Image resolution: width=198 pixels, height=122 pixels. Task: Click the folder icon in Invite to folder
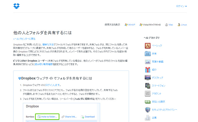(39, 117)
